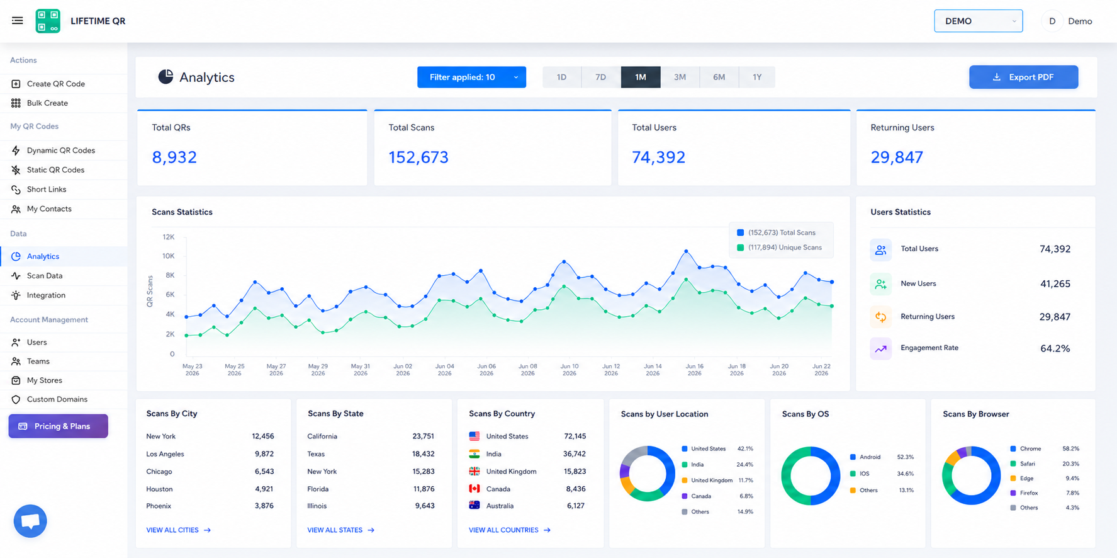This screenshot has height=558, width=1117.
Task: Toggle the Unique Scans legend series
Action: pos(779,248)
